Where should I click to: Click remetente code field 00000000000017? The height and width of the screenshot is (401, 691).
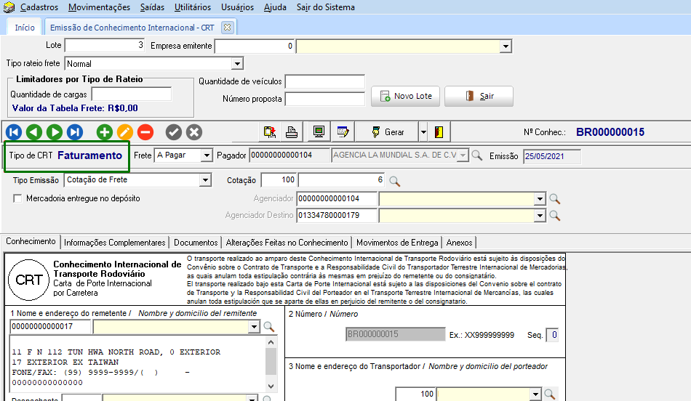pos(50,327)
